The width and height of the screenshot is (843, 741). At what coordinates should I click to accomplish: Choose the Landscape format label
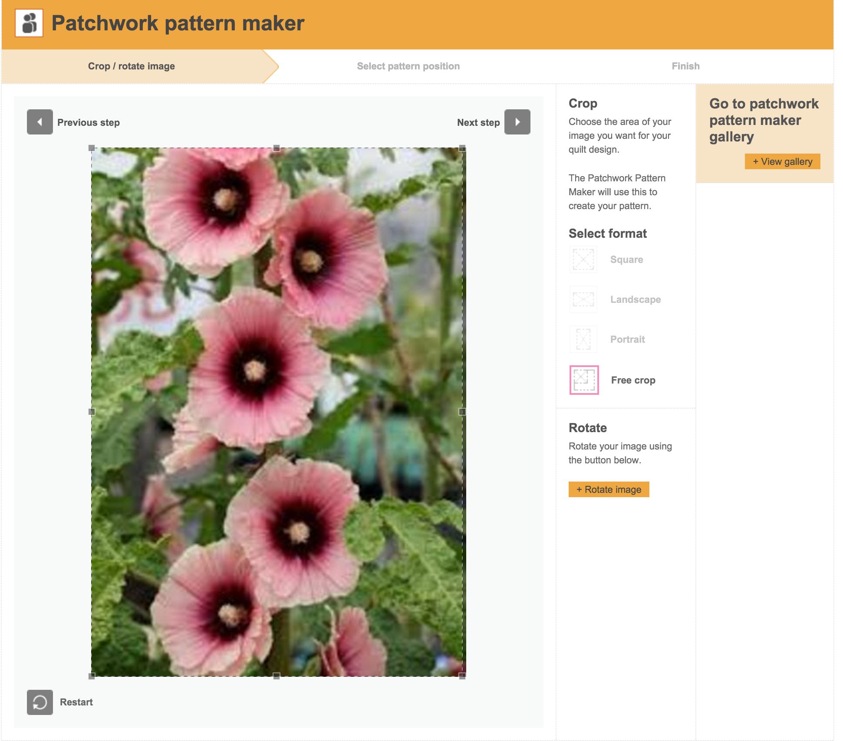click(x=635, y=299)
